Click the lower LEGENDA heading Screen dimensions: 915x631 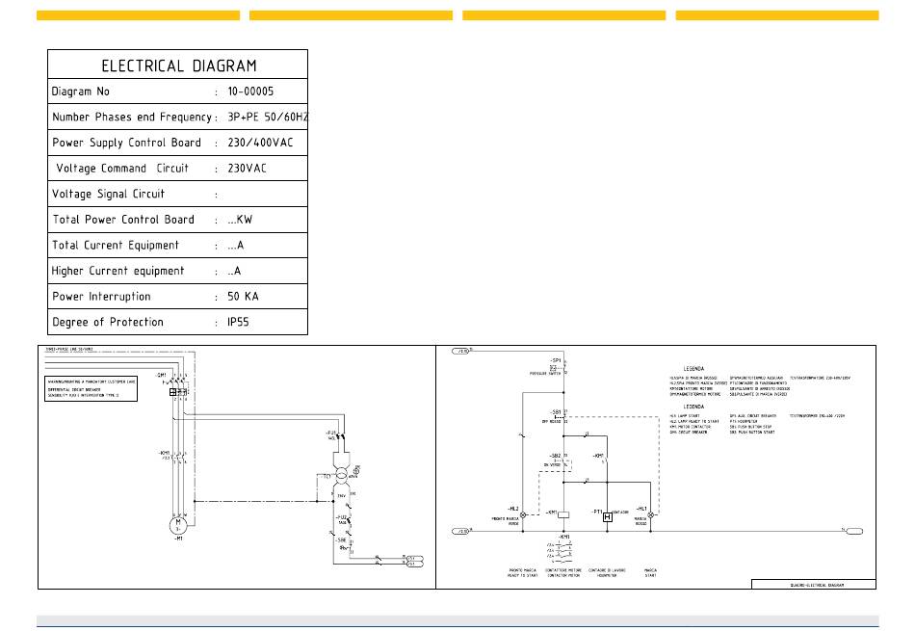click(693, 407)
